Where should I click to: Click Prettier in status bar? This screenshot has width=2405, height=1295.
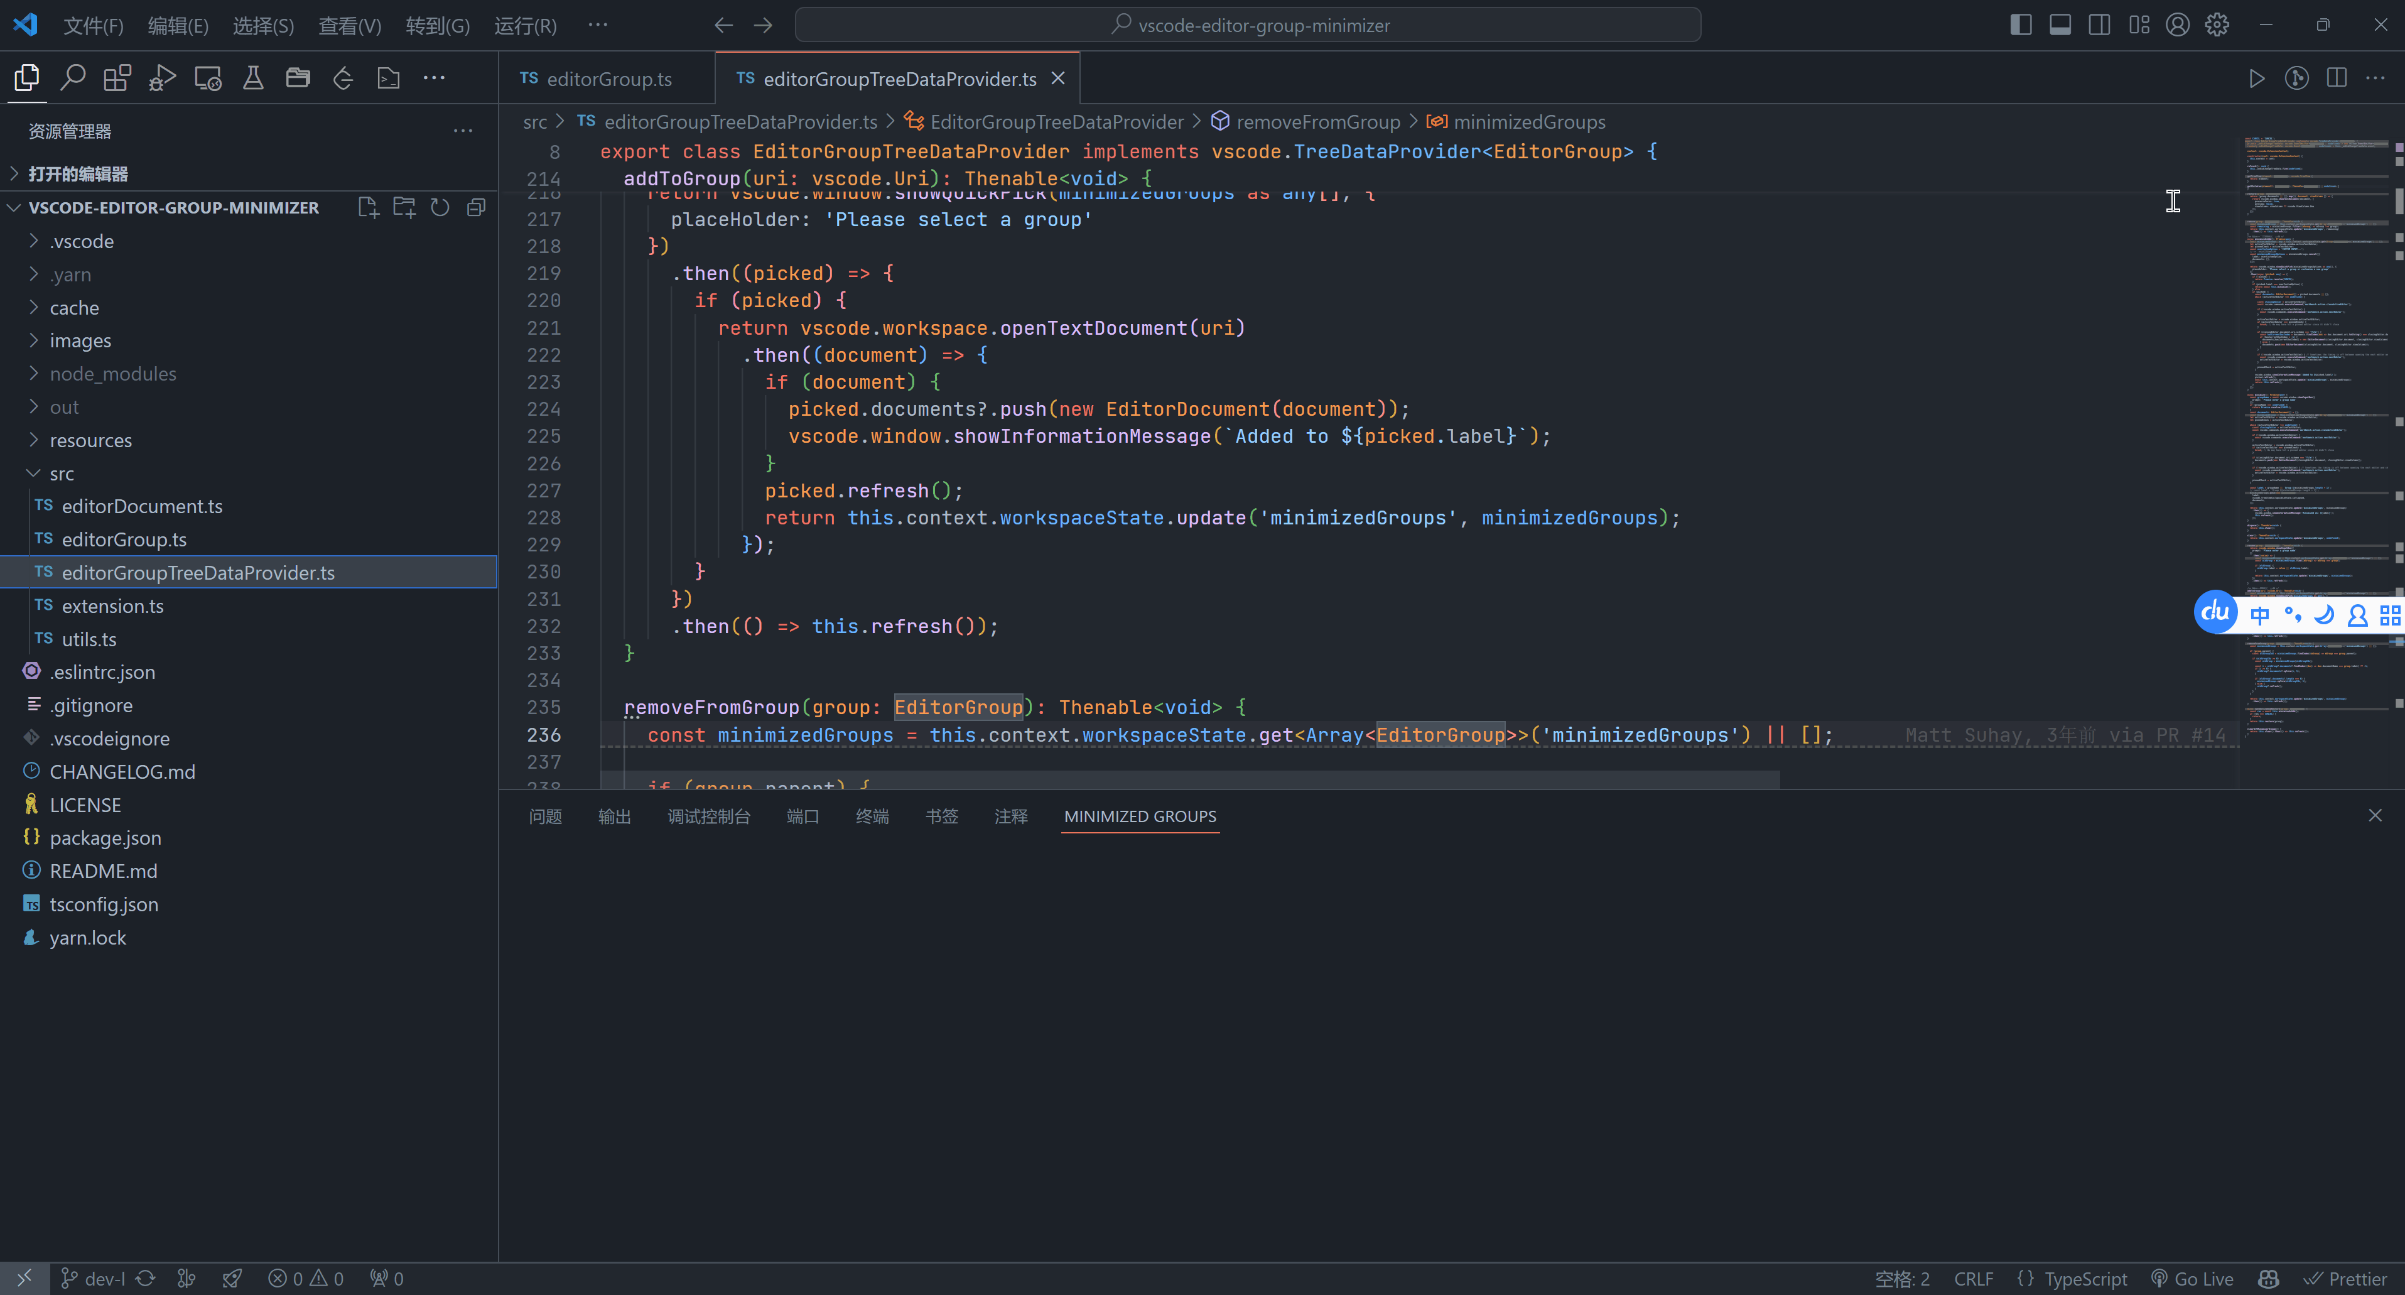[x=2345, y=1278]
